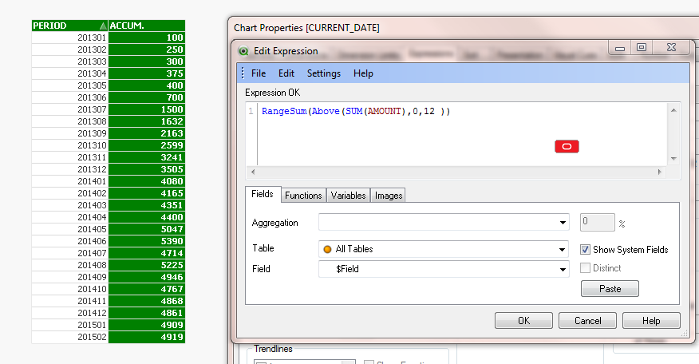
Task: Toggle the Distinct checkbox
Action: tap(586, 268)
